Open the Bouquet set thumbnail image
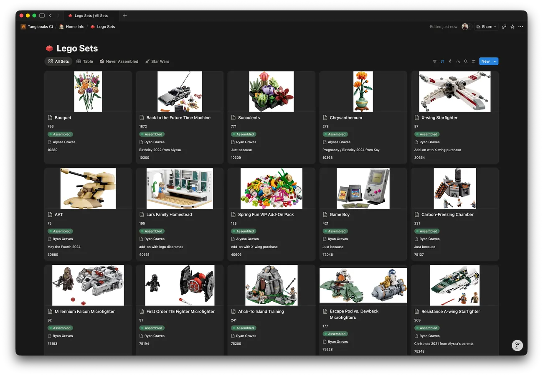543x376 pixels. [88, 91]
